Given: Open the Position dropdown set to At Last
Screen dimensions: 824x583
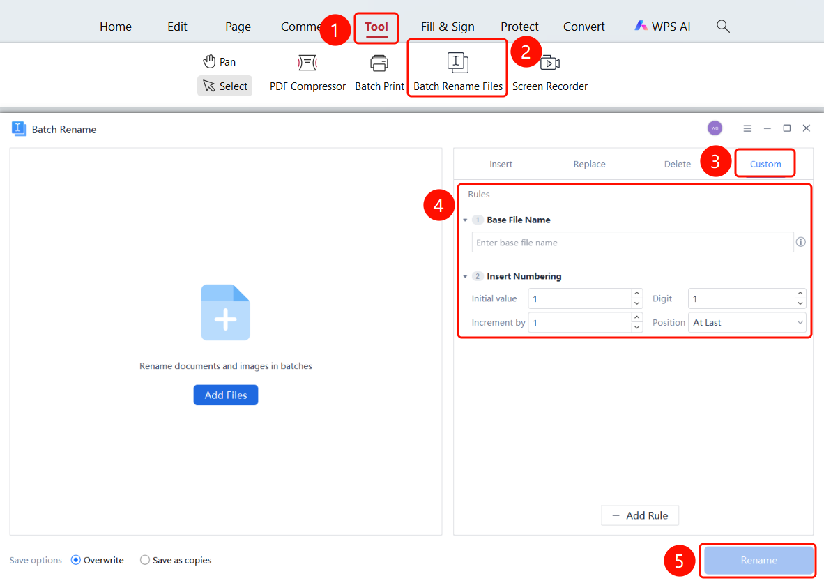Looking at the screenshot, I should 747,322.
